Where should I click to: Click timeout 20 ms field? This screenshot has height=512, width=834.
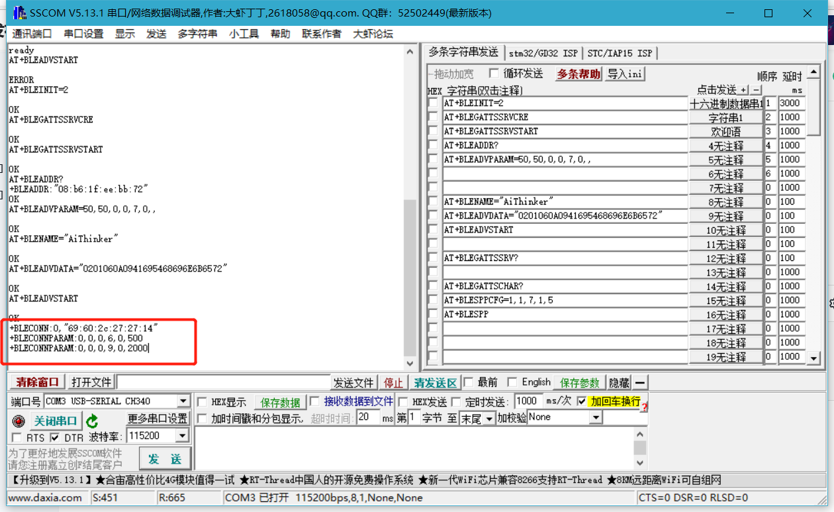click(367, 417)
